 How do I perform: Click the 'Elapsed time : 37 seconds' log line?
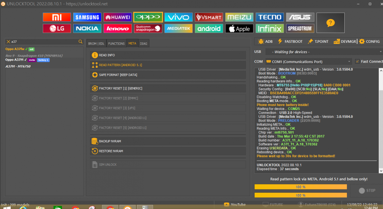tap(278, 169)
